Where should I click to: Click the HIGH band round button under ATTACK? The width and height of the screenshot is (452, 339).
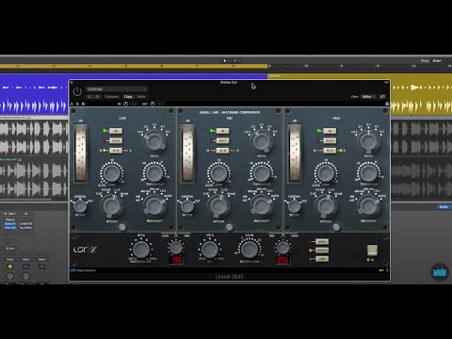(336, 227)
